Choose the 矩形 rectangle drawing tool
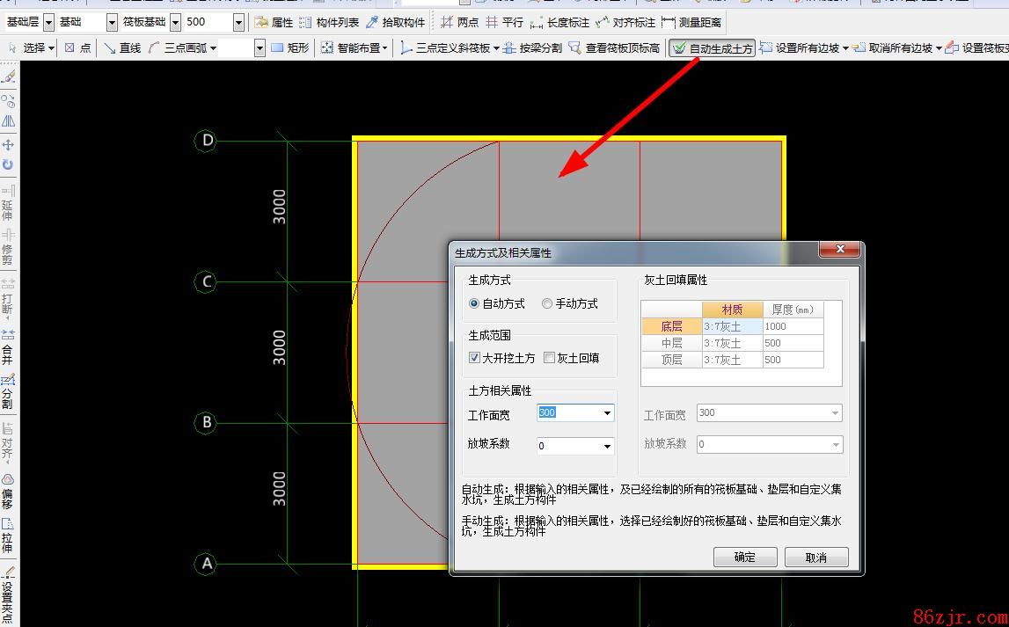Viewport: 1009px width, 627px height. [289, 47]
